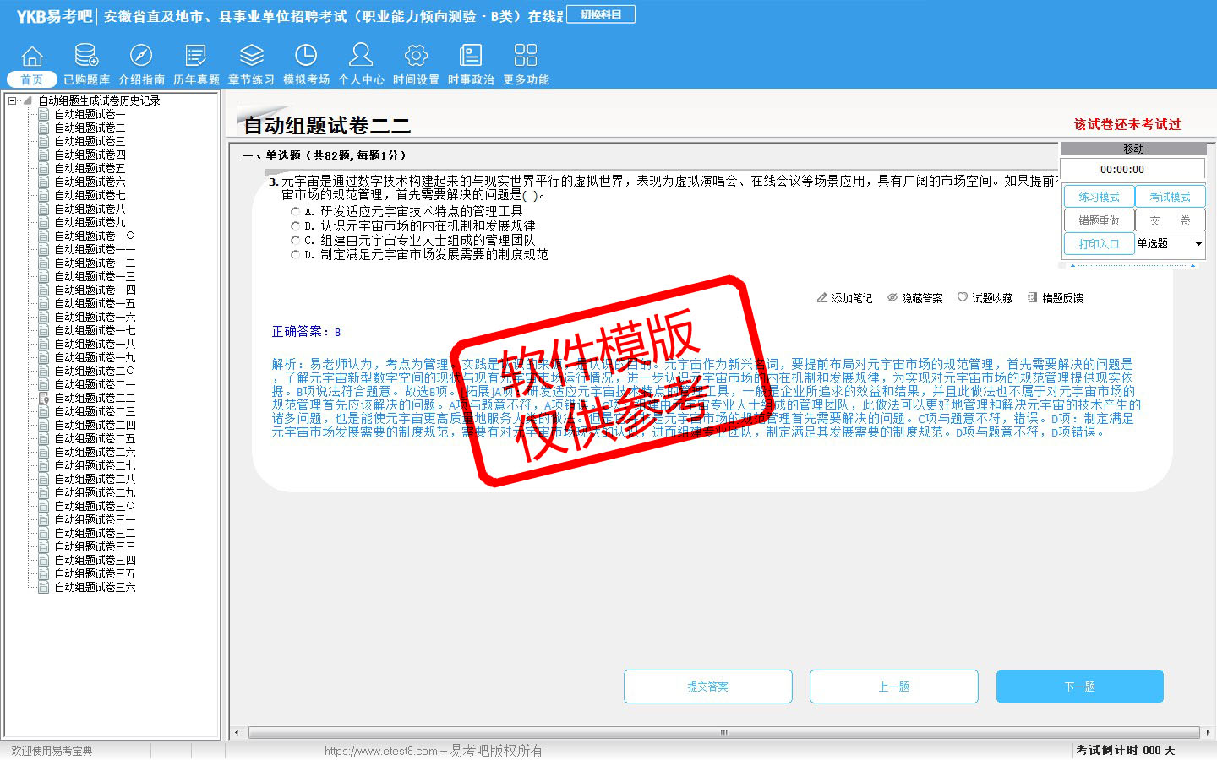Open 个人中心 user profile icon
1217x760 pixels.
(361, 56)
